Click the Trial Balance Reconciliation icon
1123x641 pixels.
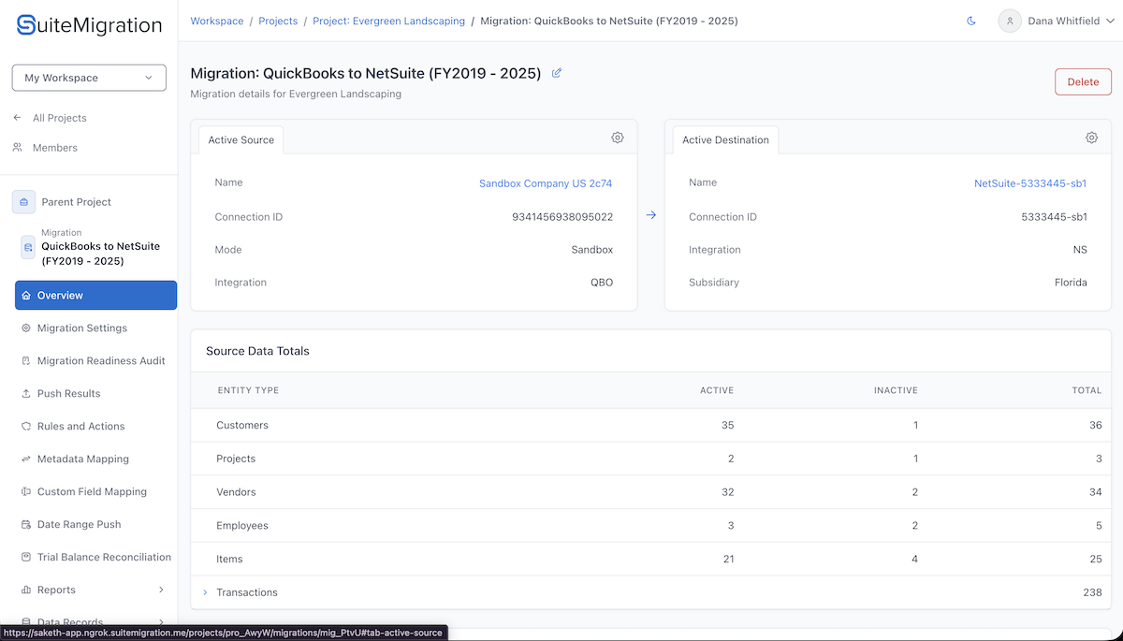pos(26,558)
